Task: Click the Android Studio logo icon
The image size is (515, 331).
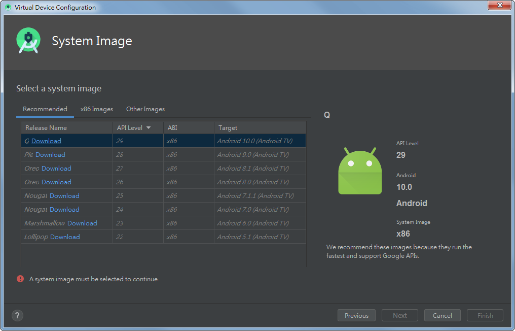Action: 28,41
